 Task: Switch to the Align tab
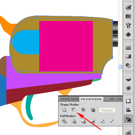click(74, 99)
